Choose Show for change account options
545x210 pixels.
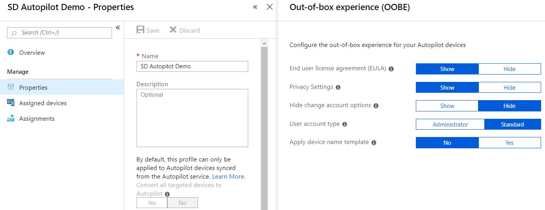[447, 106]
